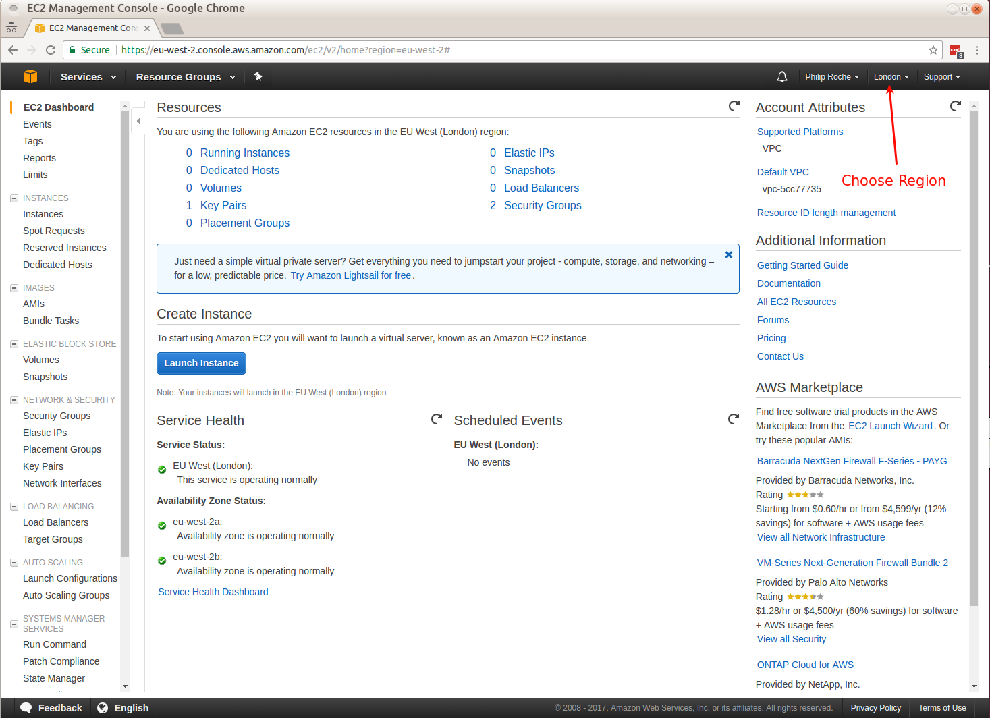The image size is (990, 718).
Task: Open the Philip Roche account menu
Action: click(832, 77)
